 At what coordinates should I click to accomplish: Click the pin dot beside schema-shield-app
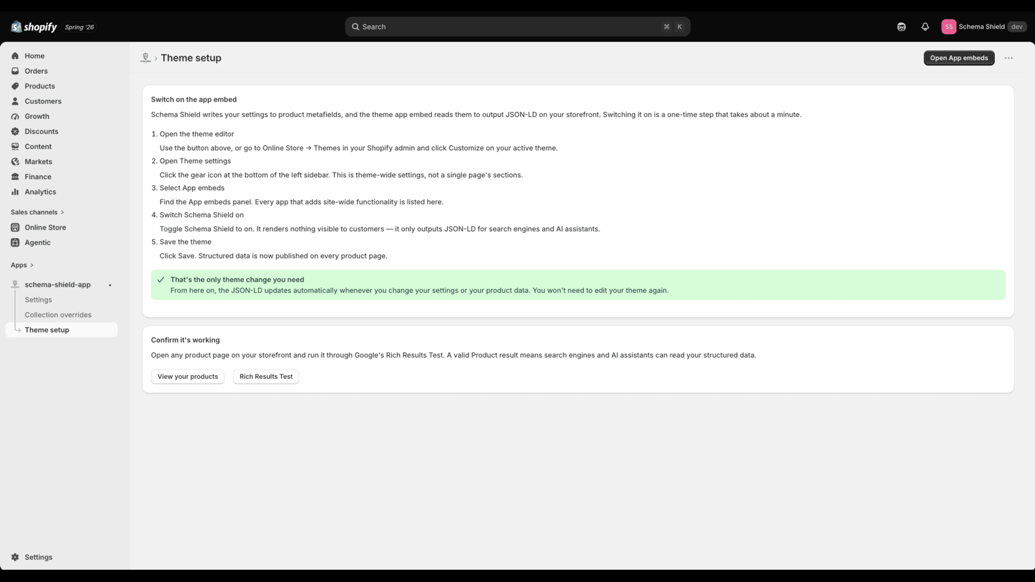point(110,285)
